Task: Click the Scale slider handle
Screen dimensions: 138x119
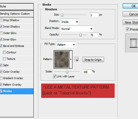Action: 67,72
